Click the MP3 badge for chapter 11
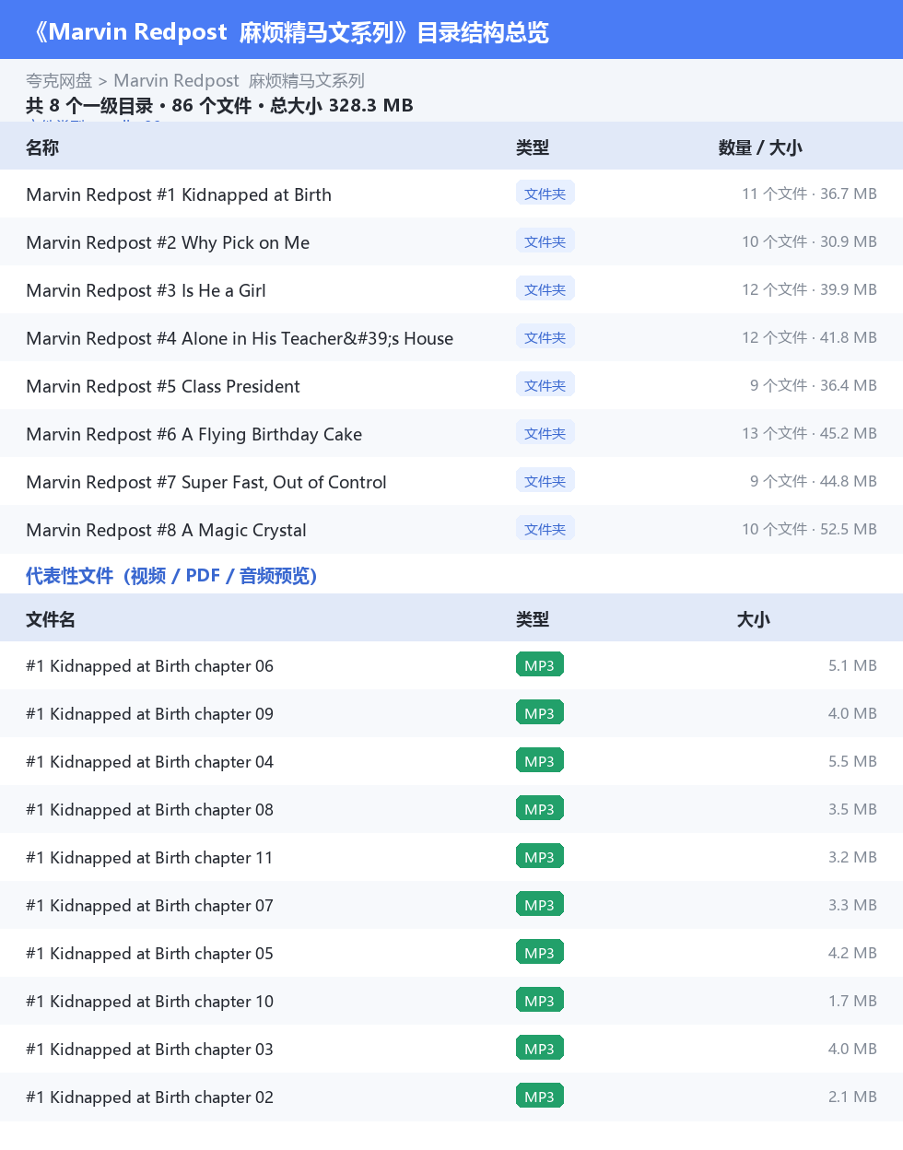Image resolution: width=903 pixels, height=1150 pixels. [x=540, y=857]
